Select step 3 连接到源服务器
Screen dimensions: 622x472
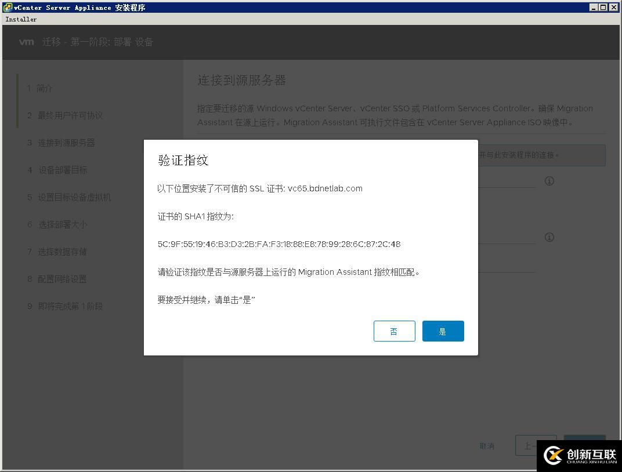[x=61, y=143]
